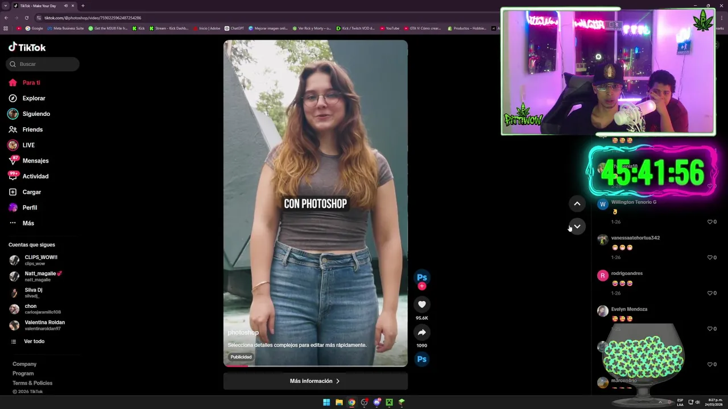Go to the previous video arrow
Screen dimensions: 728x409
[x=577, y=203]
